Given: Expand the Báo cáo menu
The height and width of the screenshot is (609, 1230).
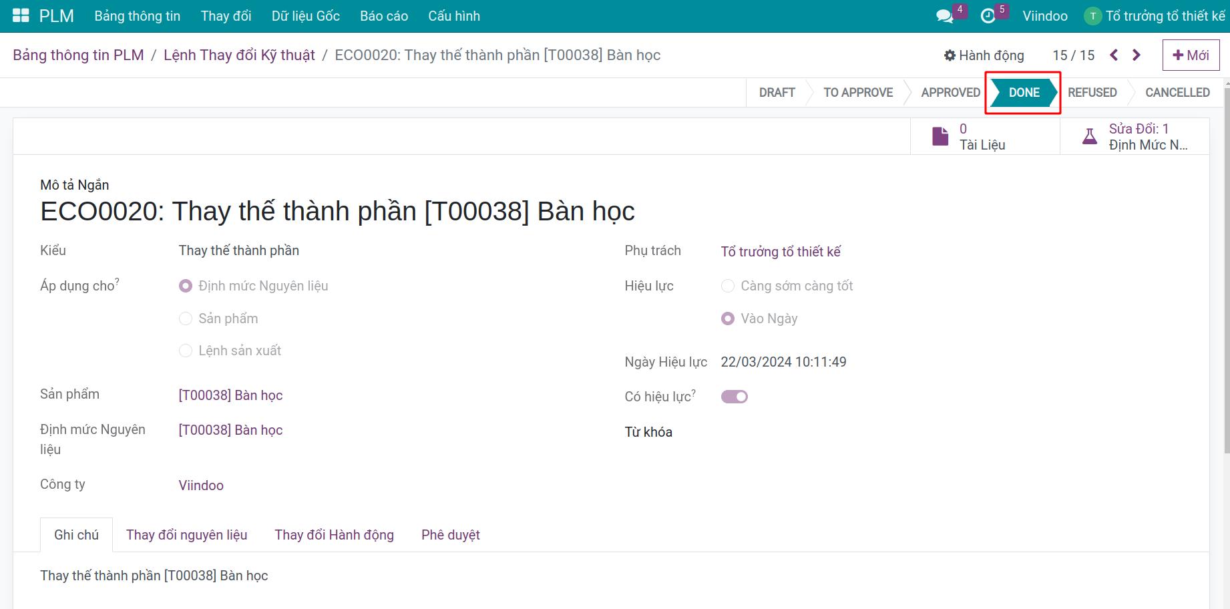Looking at the screenshot, I should [384, 16].
